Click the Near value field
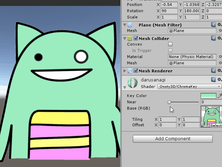The width and height of the screenshot is (222, 167). pyautogui.click(x=211, y=102)
